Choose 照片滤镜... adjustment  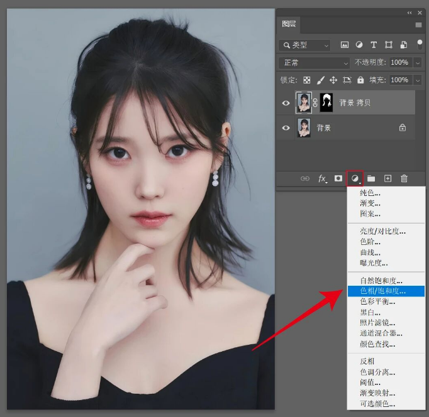386,323
